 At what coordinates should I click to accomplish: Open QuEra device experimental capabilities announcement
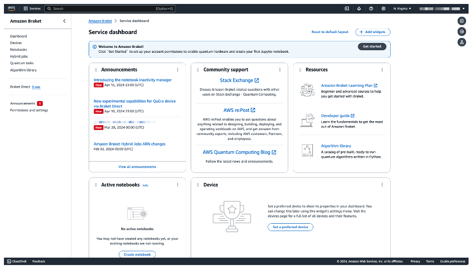pos(135,103)
